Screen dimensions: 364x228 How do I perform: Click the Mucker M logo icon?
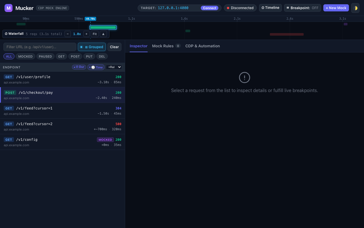coord(9,8)
